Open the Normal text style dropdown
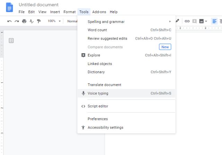The image size is (222, 155). click(x=72, y=21)
